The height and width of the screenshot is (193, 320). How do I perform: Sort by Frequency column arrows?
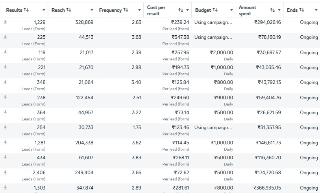coord(126,10)
